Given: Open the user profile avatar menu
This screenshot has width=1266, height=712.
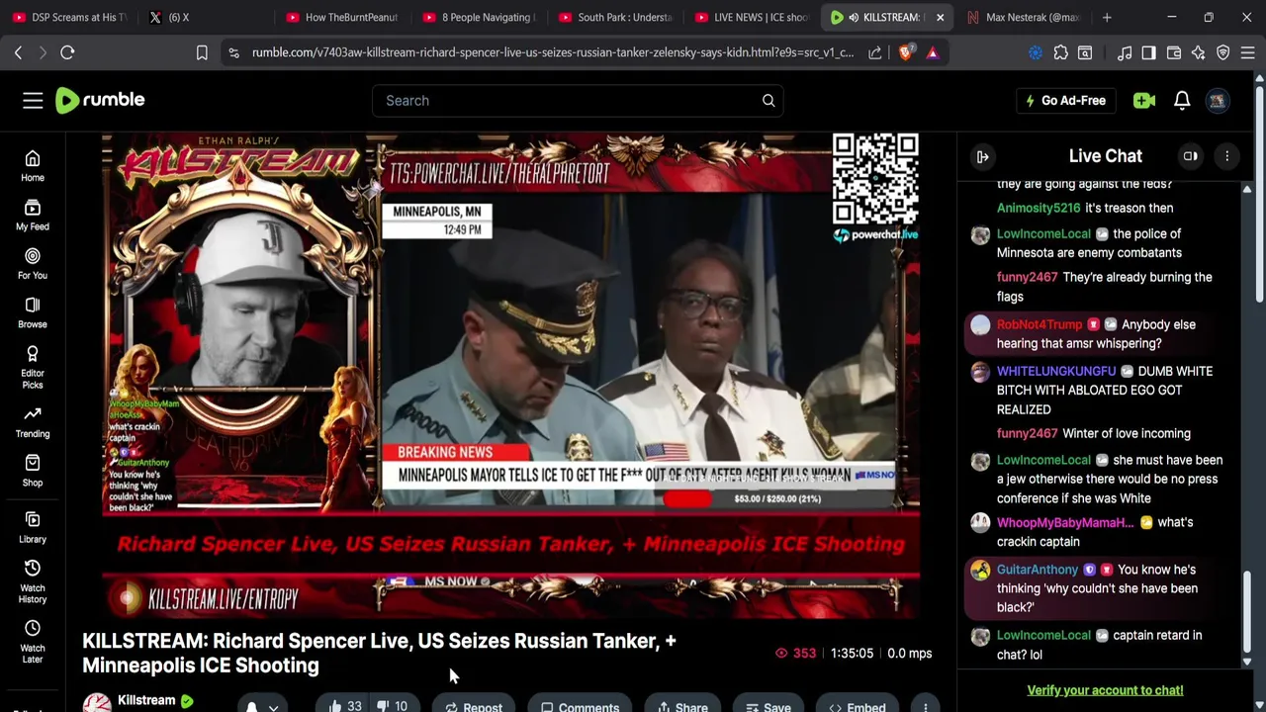Looking at the screenshot, I should click(x=1218, y=100).
